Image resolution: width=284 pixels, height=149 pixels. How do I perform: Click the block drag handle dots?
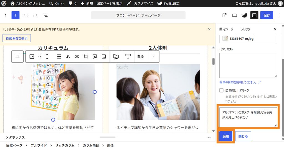pyautogui.click(x=40, y=57)
